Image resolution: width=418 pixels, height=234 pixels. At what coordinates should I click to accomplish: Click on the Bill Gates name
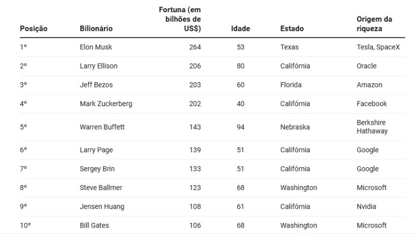tap(94, 226)
